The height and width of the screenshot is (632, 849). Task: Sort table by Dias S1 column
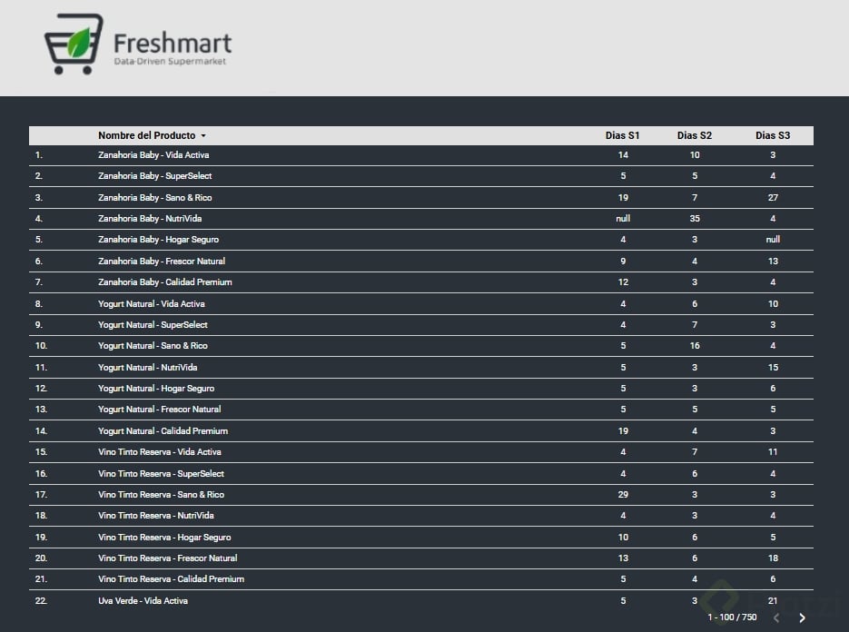pos(623,135)
